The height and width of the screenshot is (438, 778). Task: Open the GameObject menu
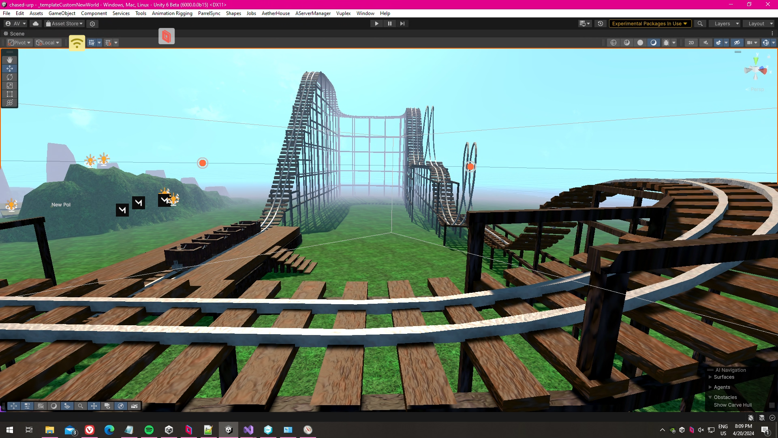click(62, 13)
